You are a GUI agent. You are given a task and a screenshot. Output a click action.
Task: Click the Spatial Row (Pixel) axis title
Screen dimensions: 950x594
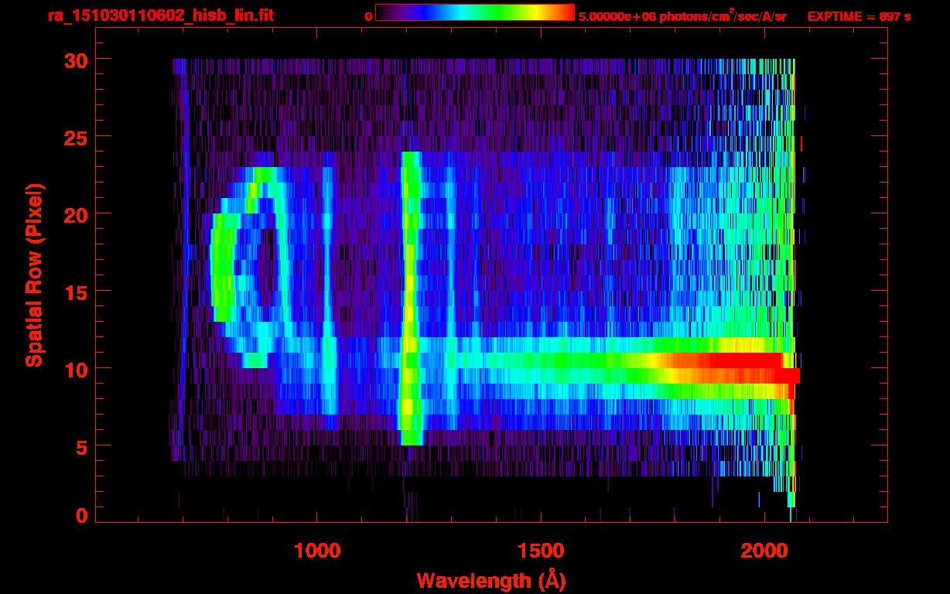[x=33, y=275]
